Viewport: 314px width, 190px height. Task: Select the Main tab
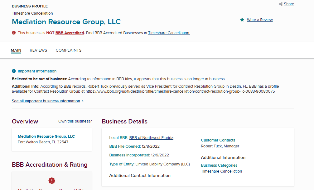[16, 50]
